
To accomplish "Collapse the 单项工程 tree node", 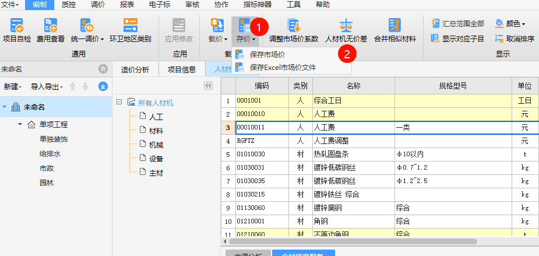I will tap(20, 124).
